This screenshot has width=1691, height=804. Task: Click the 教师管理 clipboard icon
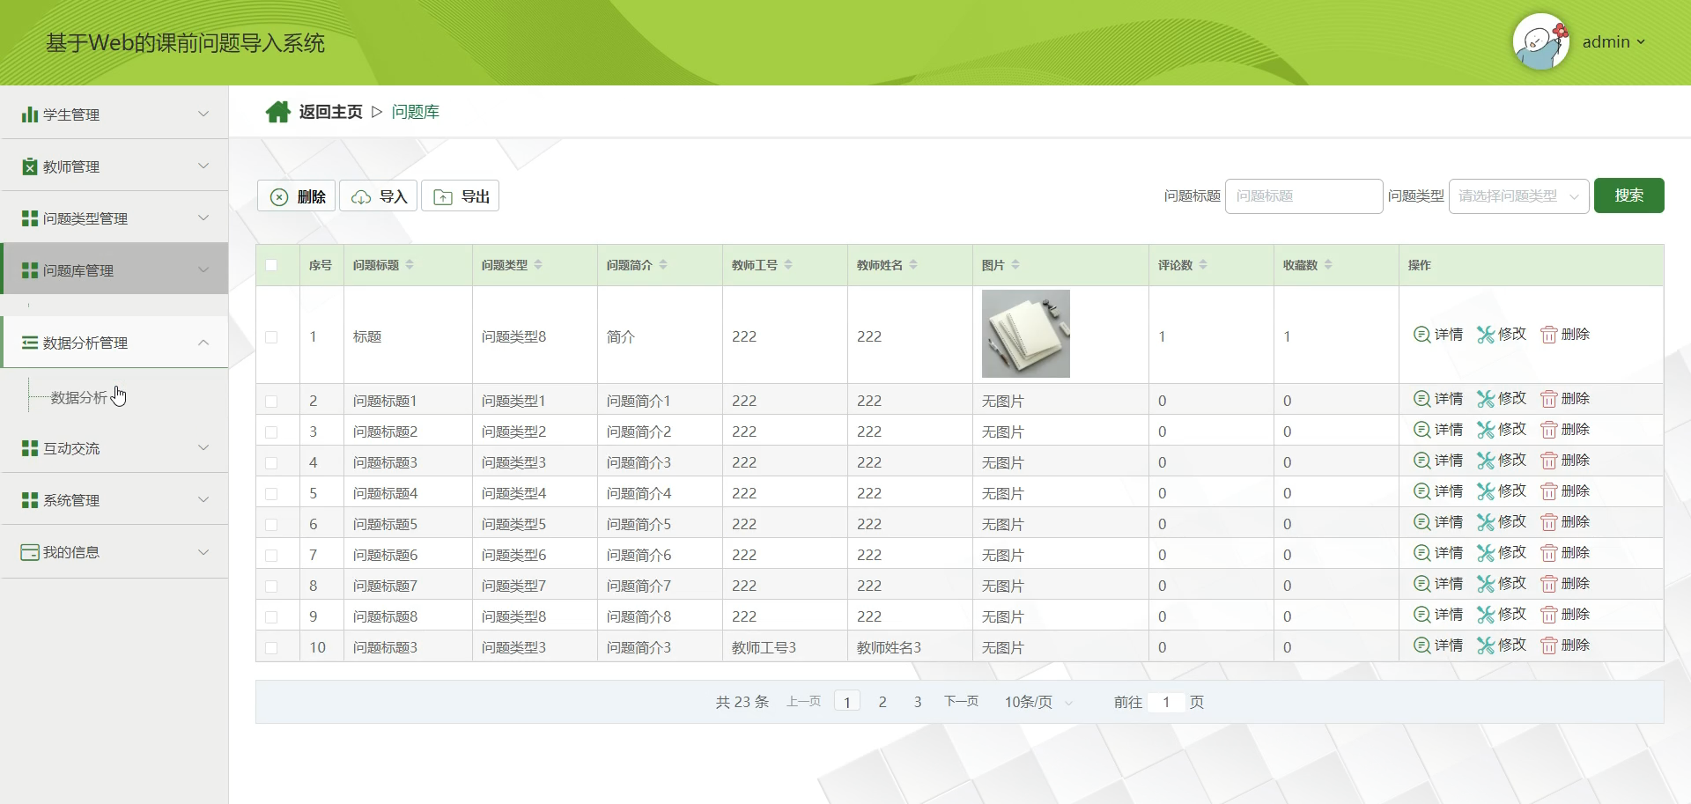(30, 166)
